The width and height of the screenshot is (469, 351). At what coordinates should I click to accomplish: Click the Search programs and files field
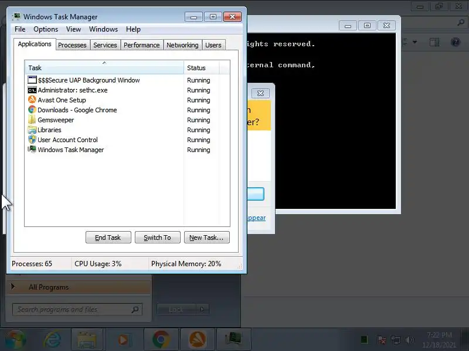click(77, 309)
